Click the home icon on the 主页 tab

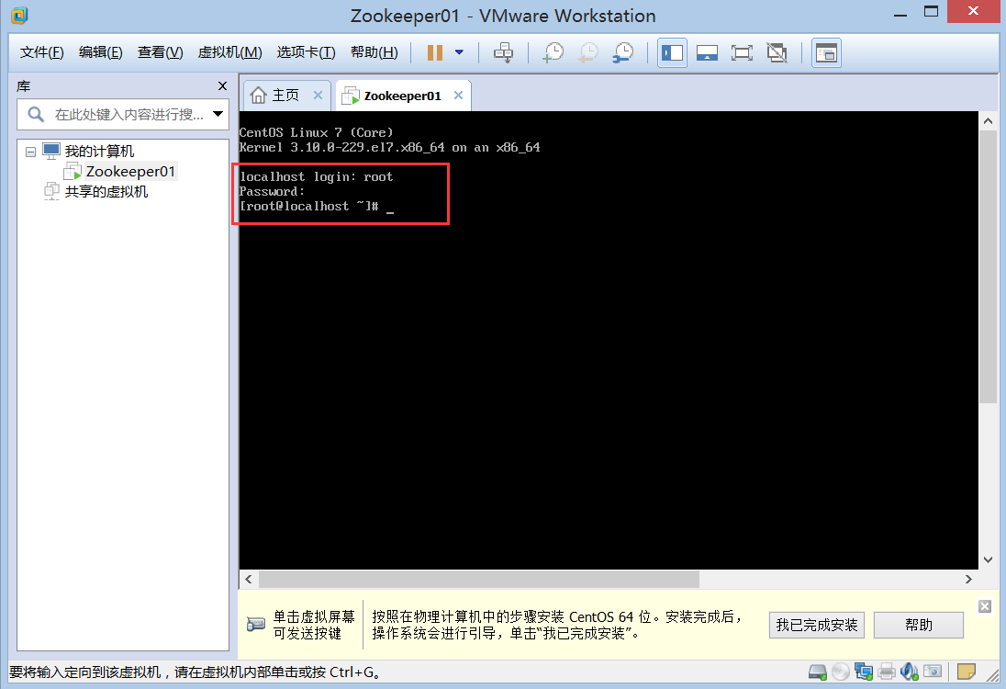pyautogui.click(x=259, y=95)
